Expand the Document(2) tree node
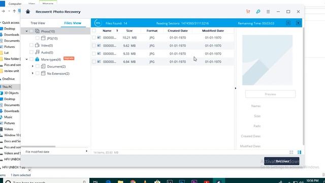This screenshot has width=325, height=183. click(32, 66)
